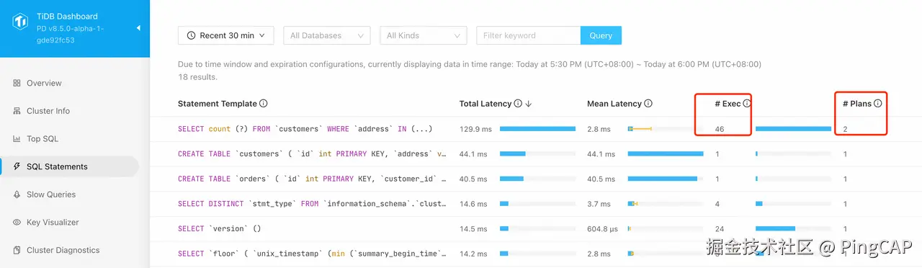This screenshot has height=268, width=922.
Task: Click sort arrow beside Total Latency
Action: pos(529,104)
